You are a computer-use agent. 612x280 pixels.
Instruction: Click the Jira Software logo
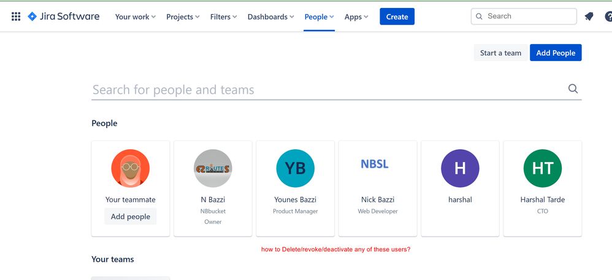click(64, 17)
